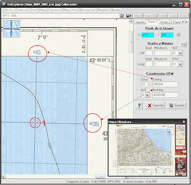191x185 pixels.
Task: Open the Navegacion menu
Action: pyautogui.click(x=88, y=10)
